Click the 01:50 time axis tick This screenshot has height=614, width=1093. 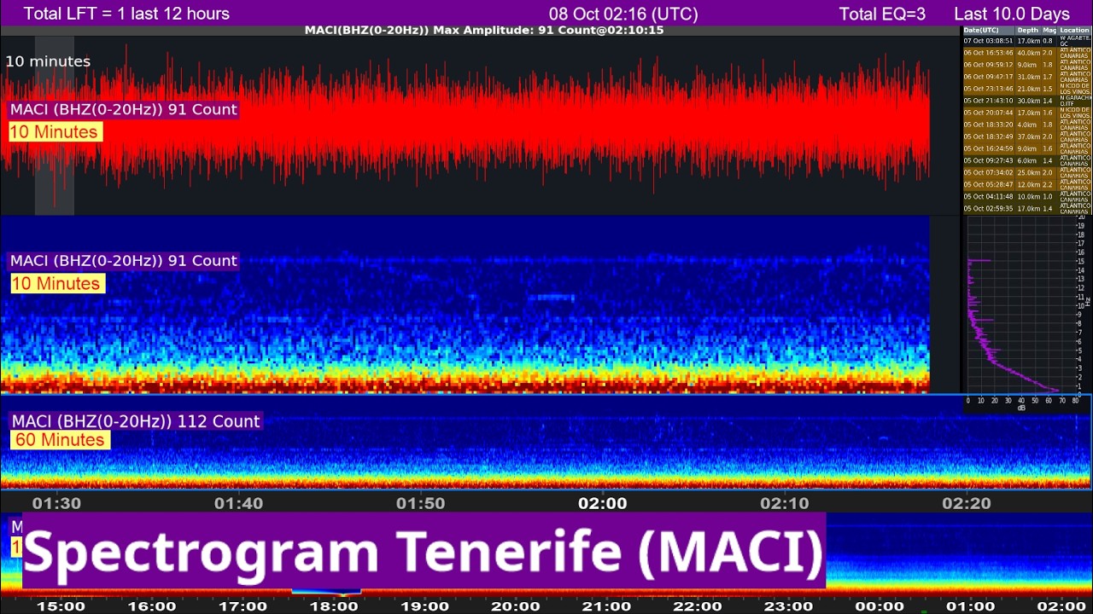pyautogui.click(x=420, y=503)
